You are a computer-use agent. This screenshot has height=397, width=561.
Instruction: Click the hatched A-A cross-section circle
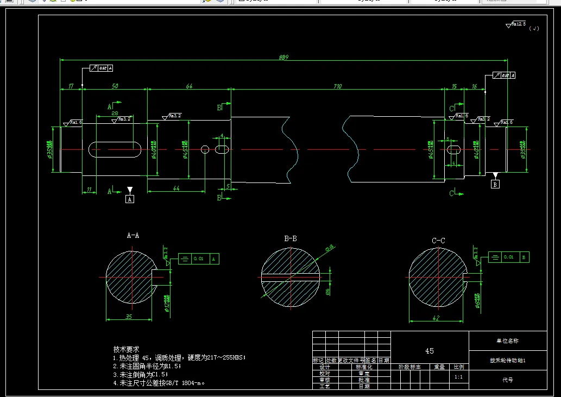coord(131,277)
